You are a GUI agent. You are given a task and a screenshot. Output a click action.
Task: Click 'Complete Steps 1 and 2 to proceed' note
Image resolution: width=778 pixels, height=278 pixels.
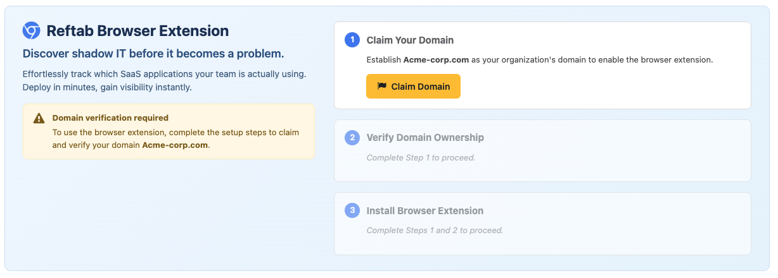point(435,231)
